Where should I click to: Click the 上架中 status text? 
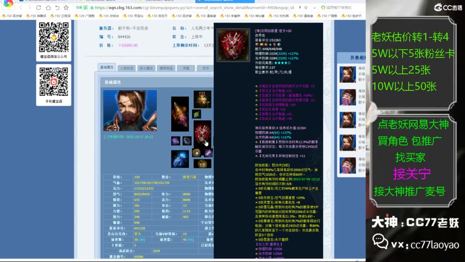click(x=197, y=37)
